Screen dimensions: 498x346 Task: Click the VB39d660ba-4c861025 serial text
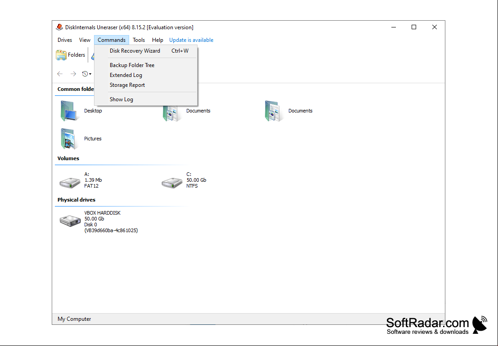tap(111, 231)
